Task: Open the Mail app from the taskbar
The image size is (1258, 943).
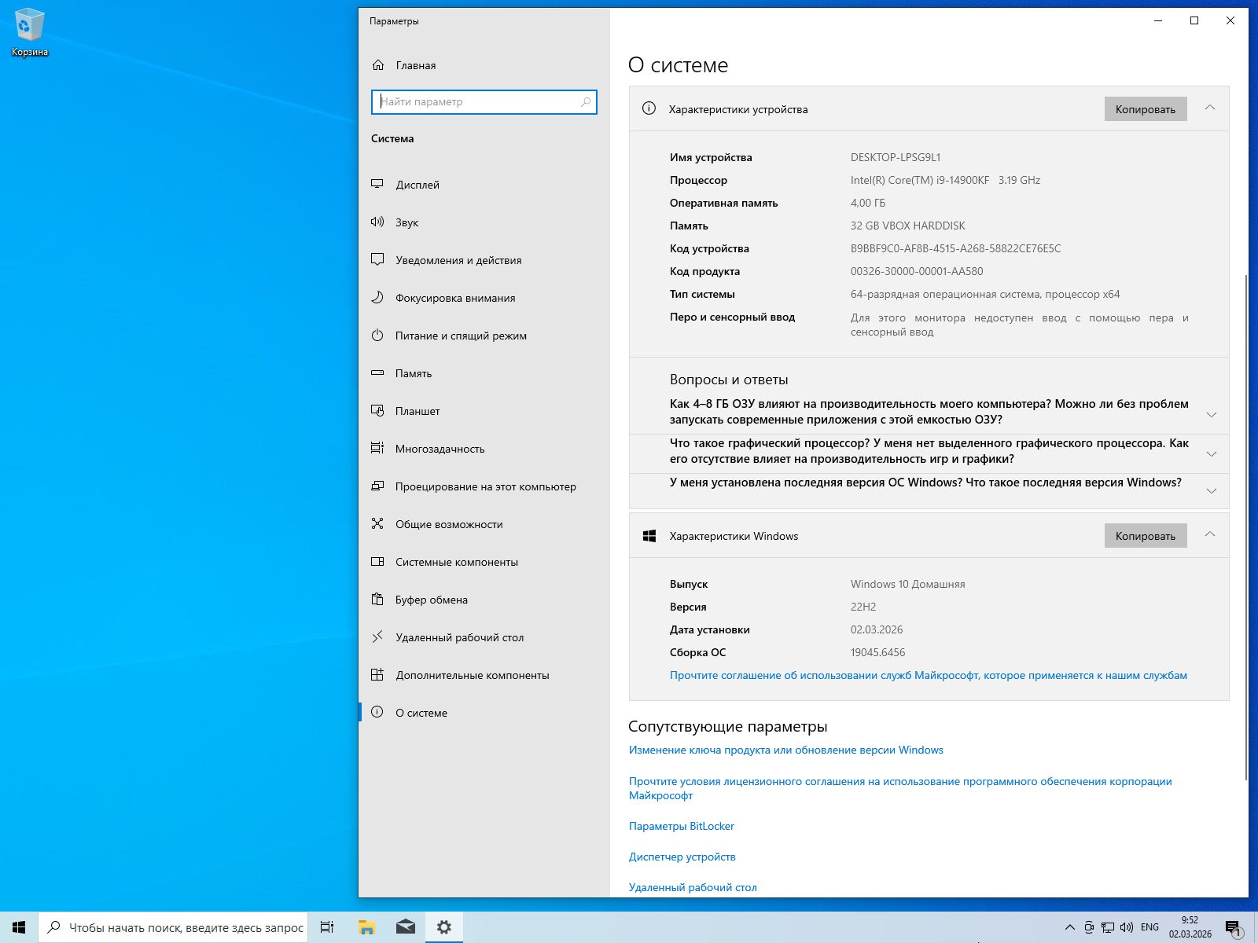Action: [405, 927]
